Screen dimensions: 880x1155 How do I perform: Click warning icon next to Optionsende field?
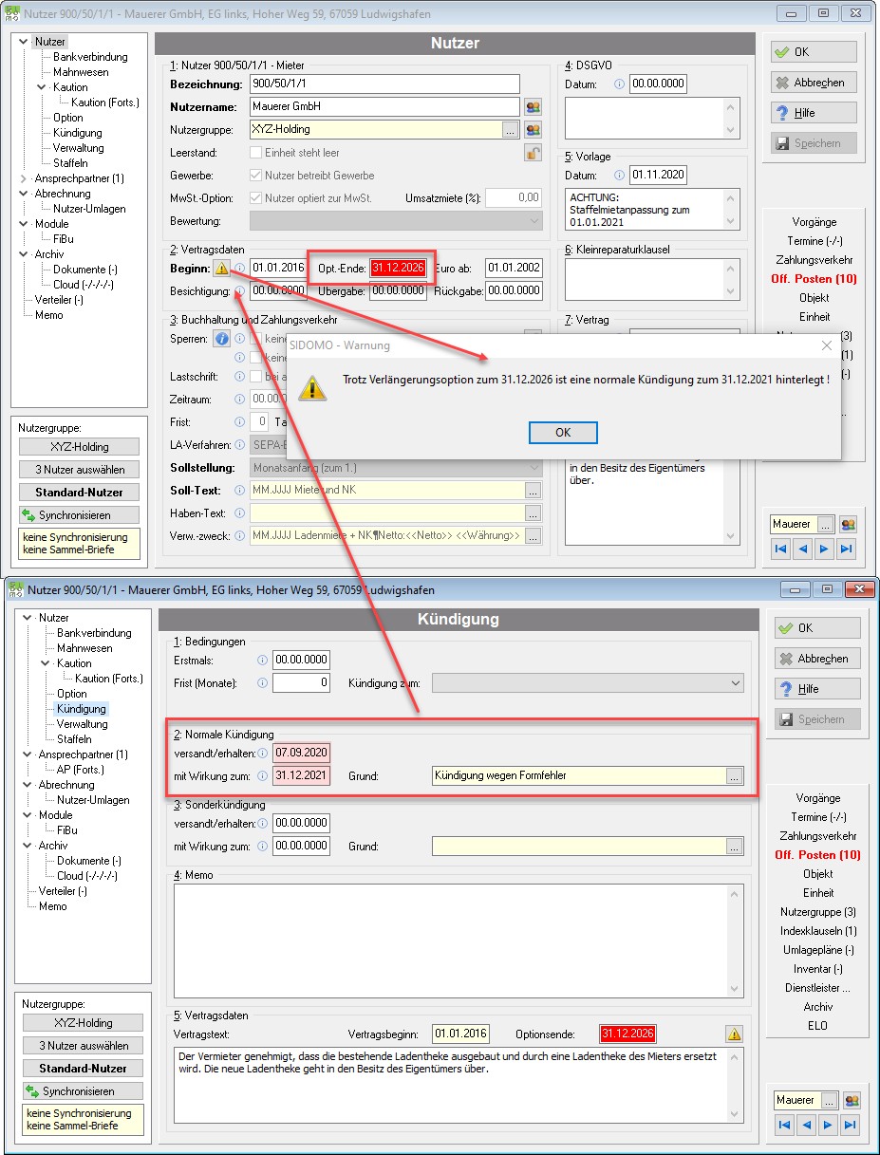pyautogui.click(x=735, y=1034)
